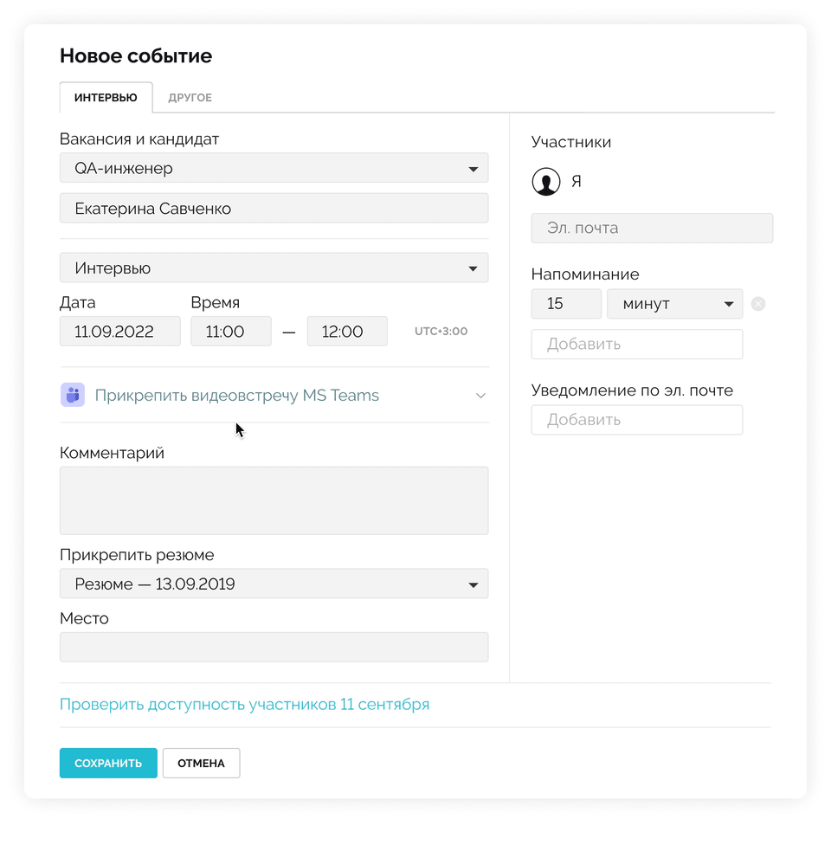The height and width of the screenshot is (858, 831).
Task: Click Прикрепить видеовстречу MS Teams link
Action: [x=236, y=396]
